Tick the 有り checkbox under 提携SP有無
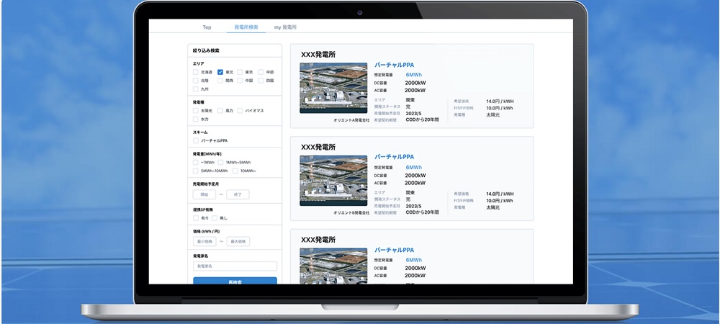This screenshot has width=720, height=324. [x=196, y=217]
